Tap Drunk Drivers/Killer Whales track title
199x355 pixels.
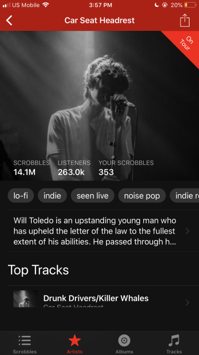[96, 298]
